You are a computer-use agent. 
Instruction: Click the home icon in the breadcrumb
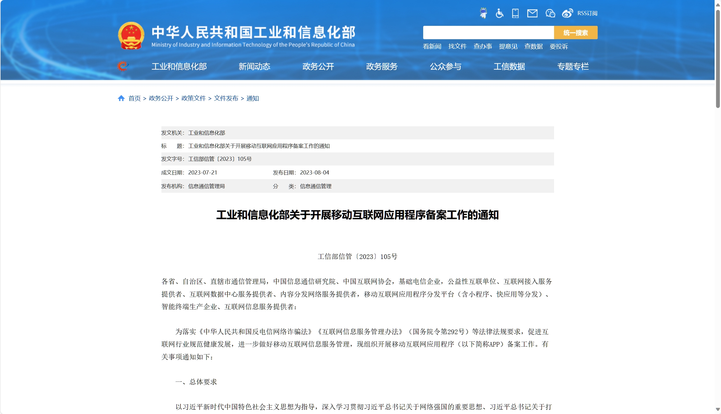click(x=121, y=98)
